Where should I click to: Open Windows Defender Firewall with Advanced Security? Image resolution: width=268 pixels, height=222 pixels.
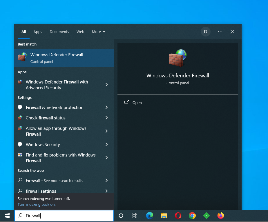64,85
